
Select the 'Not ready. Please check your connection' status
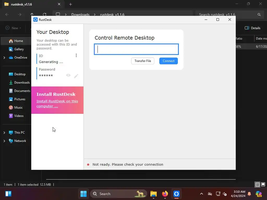[x=128, y=165]
